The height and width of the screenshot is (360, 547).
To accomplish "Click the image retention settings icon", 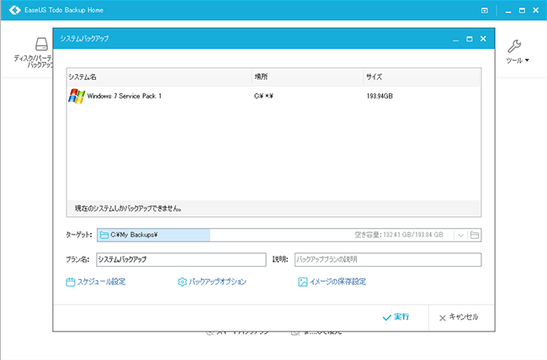I will tap(303, 282).
